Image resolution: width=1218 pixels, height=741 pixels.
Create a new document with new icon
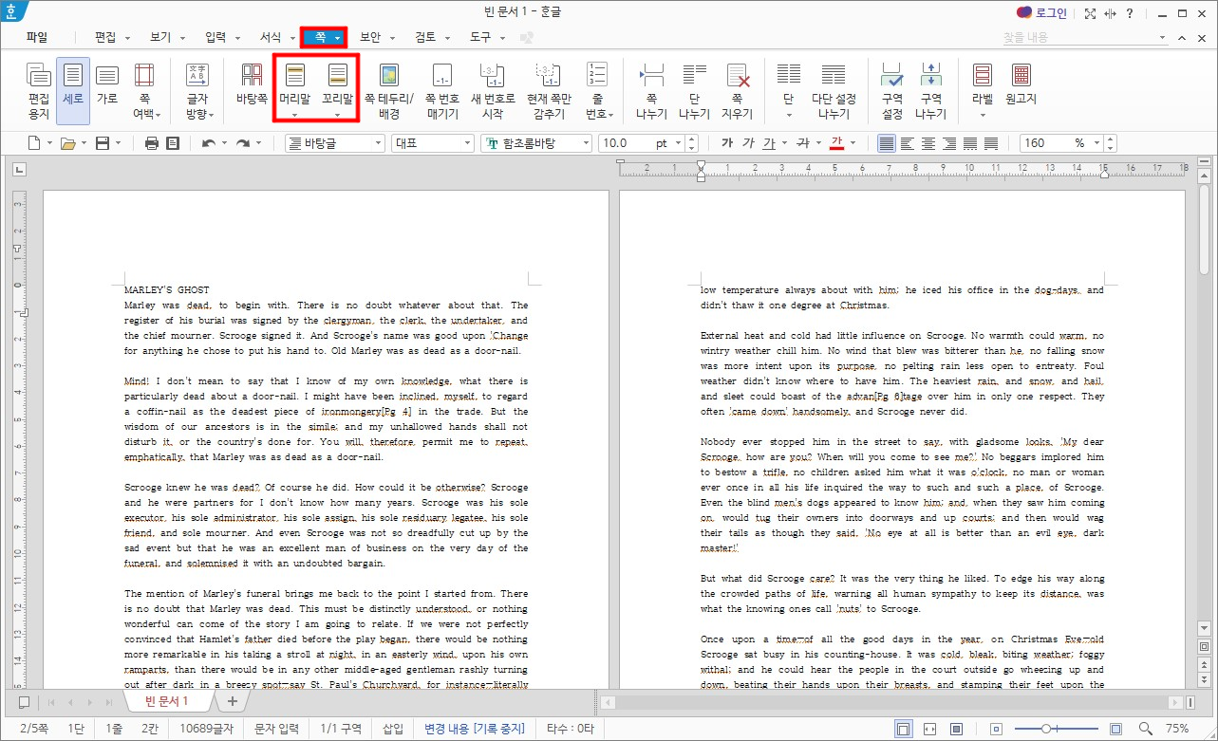[x=34, y=143]
